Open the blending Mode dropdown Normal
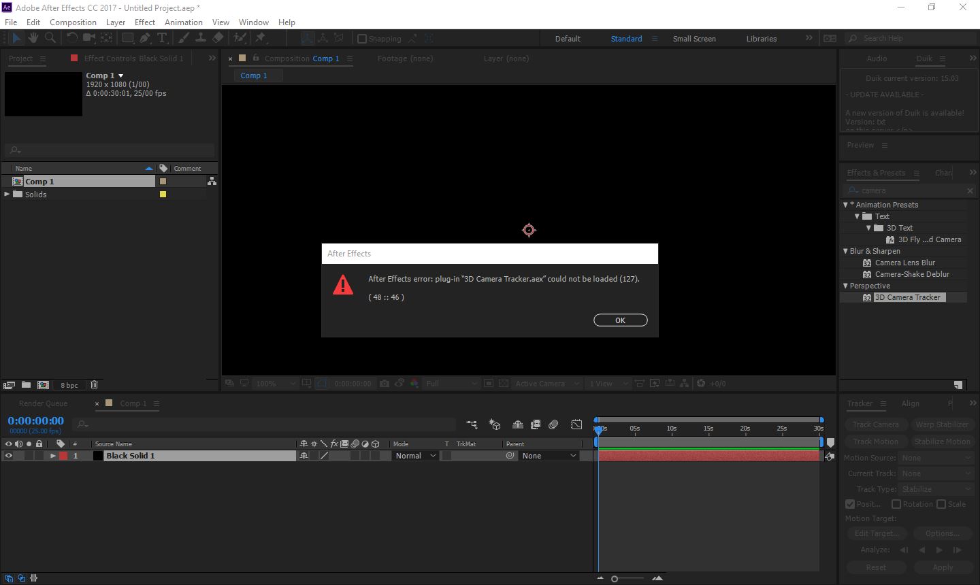The image size is (980, 585). [415, 456]
